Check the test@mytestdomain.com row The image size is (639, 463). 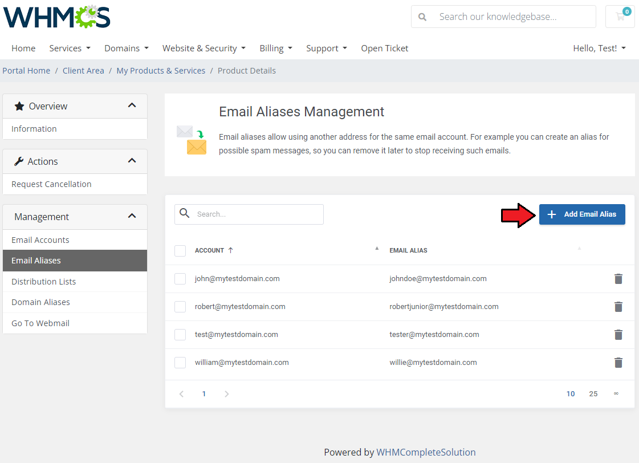click(180, 335)
